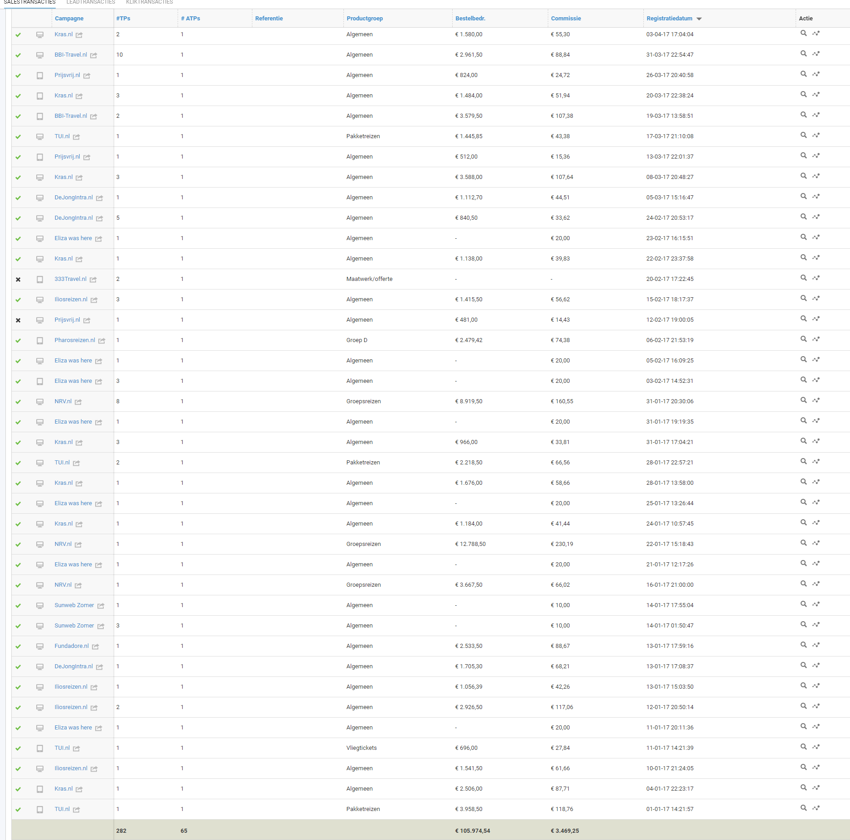Click approved checkmark on Pharosreizen.nl row
Screen dimensions: 850x840
[x=18, y=341]
